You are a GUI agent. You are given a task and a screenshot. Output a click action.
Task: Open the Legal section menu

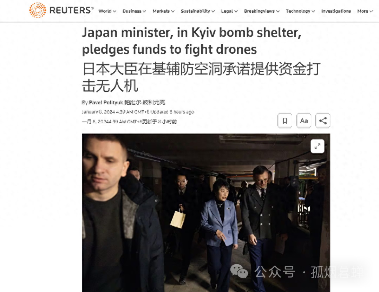[229, 11]
